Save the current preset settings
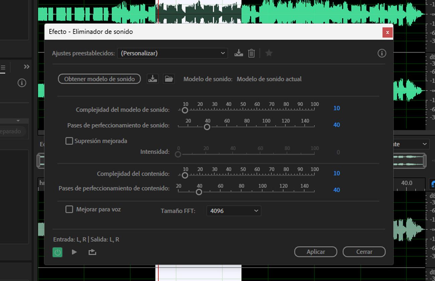Viewport: 435px width, 281px height. coord(239,53)
